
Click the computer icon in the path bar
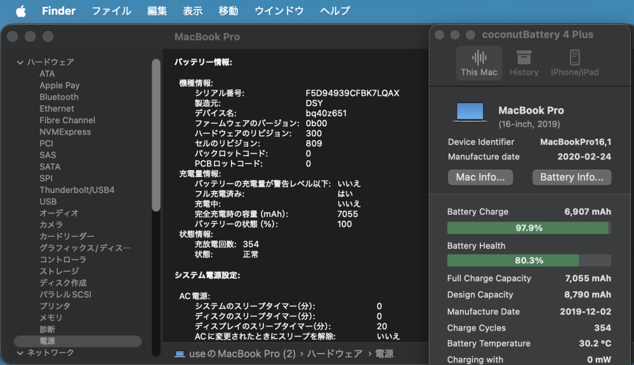point(180,354)
